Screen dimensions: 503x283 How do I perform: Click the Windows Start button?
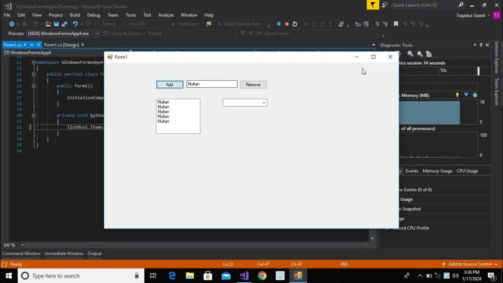pos(9,276)
